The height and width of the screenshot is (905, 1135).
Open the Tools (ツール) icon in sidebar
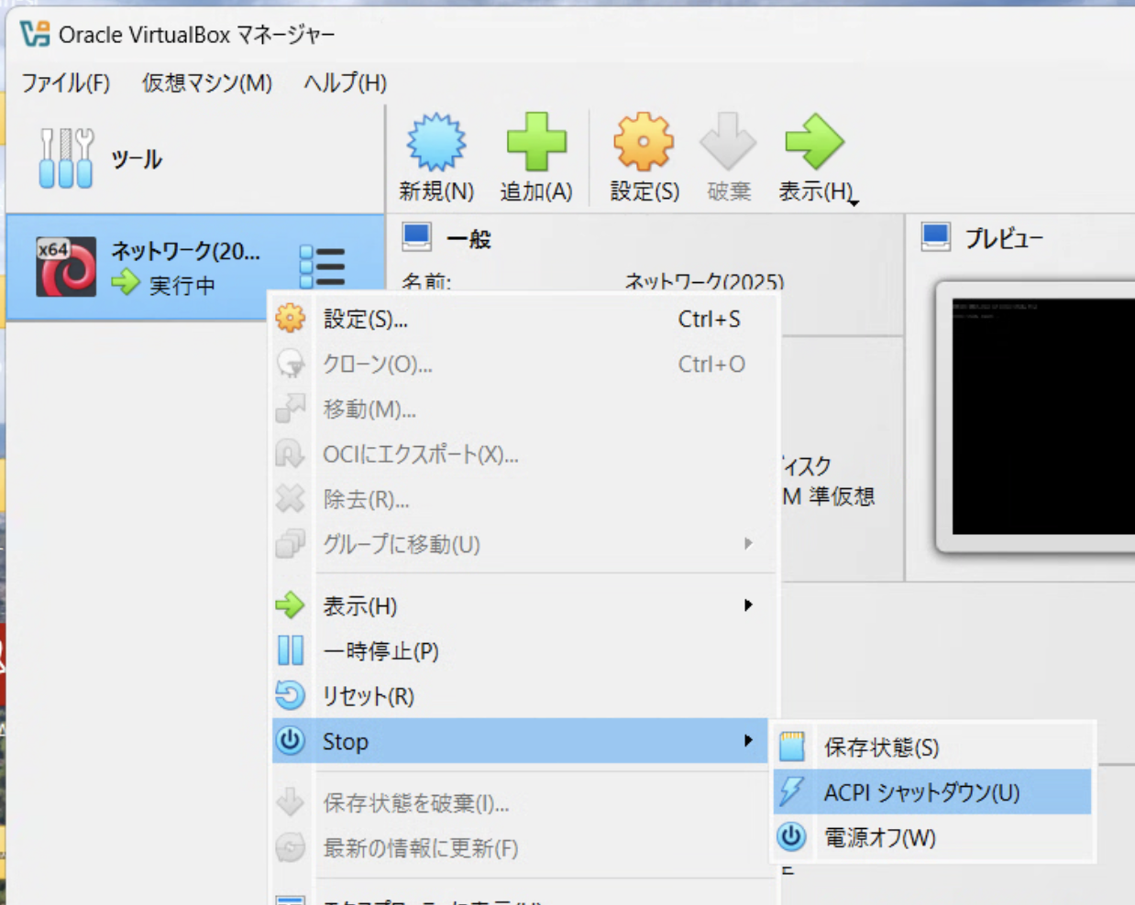point(66,158)
